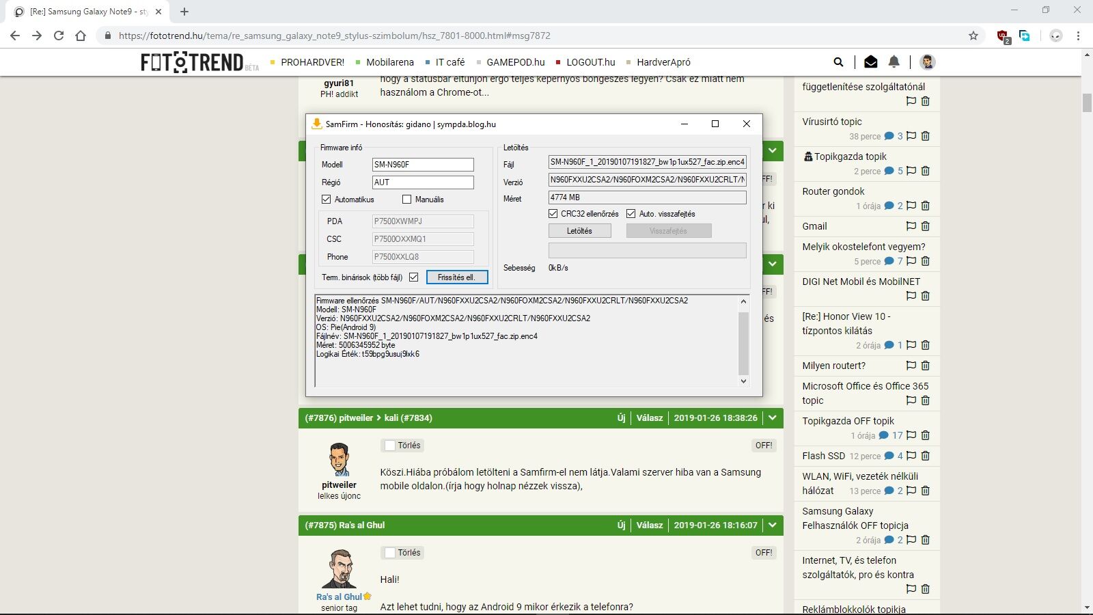1093x615 pixels.
Task: Open a new browser tab
Action: click(184, 11)
